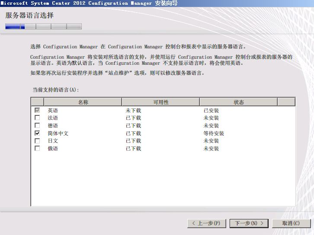Click 未下载 availability in the 英语 row
This screenshot has width=314, height=235.
[x=133, y=111]
